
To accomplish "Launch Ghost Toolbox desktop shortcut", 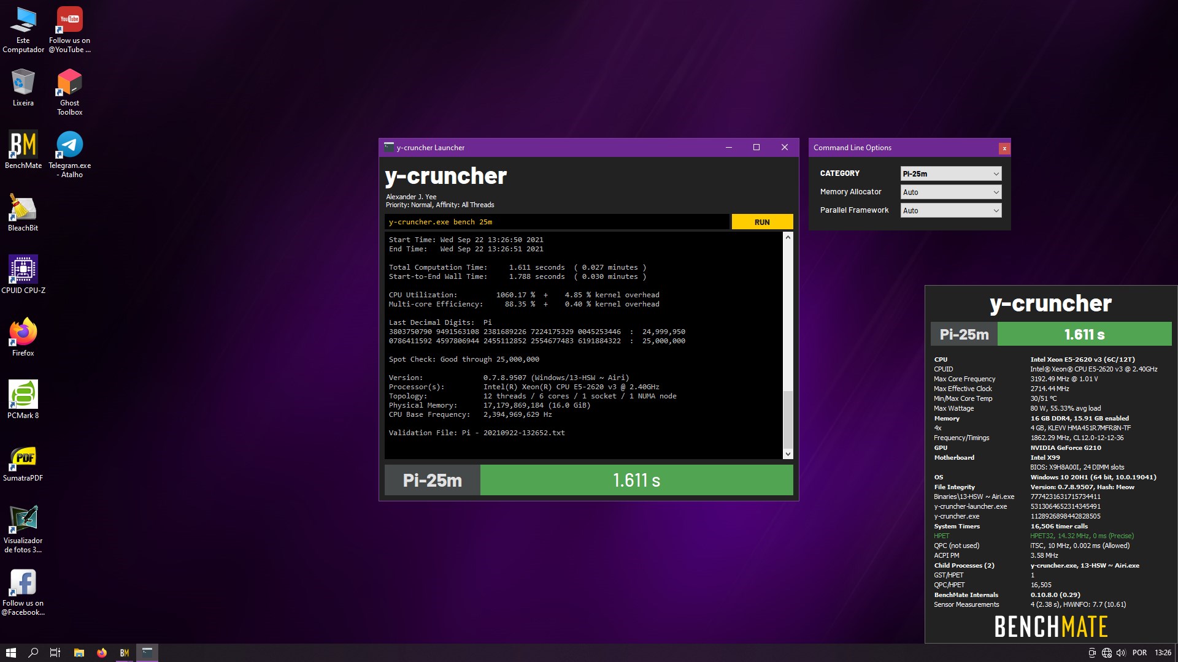I will [x=69, y=92].
